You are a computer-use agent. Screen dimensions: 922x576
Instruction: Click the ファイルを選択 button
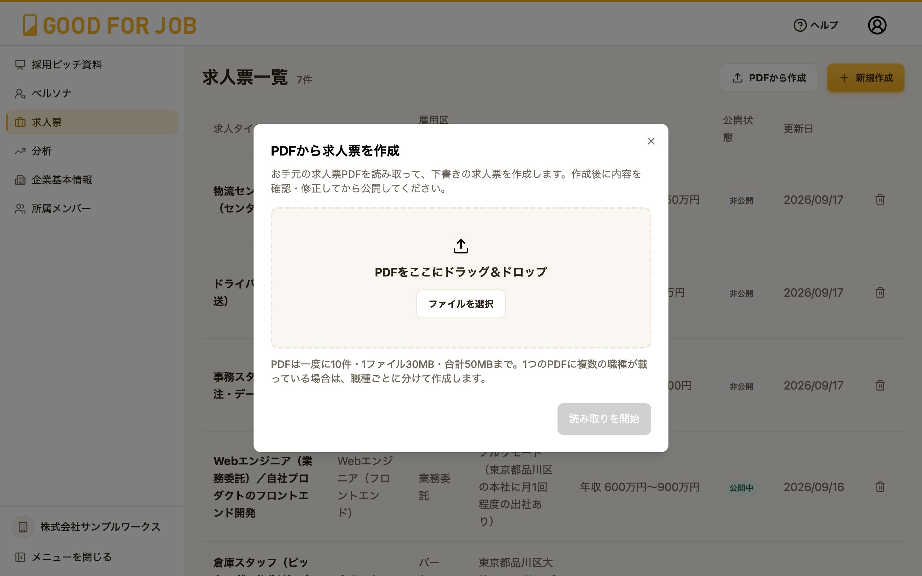click(461, 303)
